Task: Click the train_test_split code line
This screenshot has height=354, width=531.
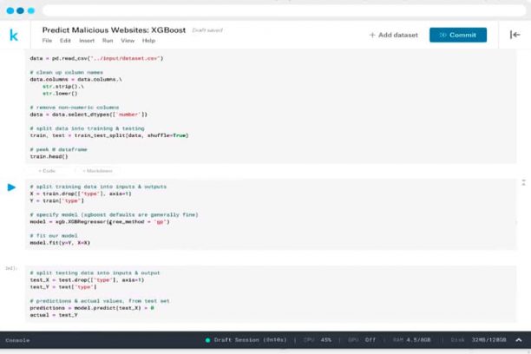Action: [x=109, y=135]
